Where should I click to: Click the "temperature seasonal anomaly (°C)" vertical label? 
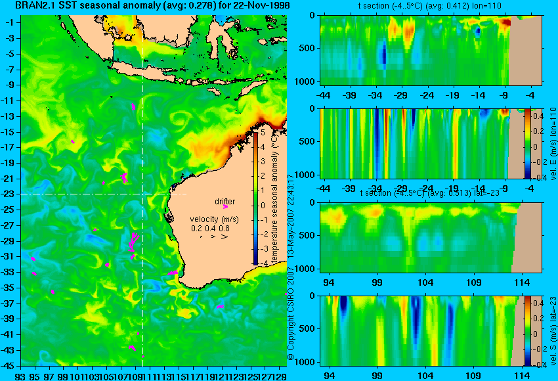[274, 198]
